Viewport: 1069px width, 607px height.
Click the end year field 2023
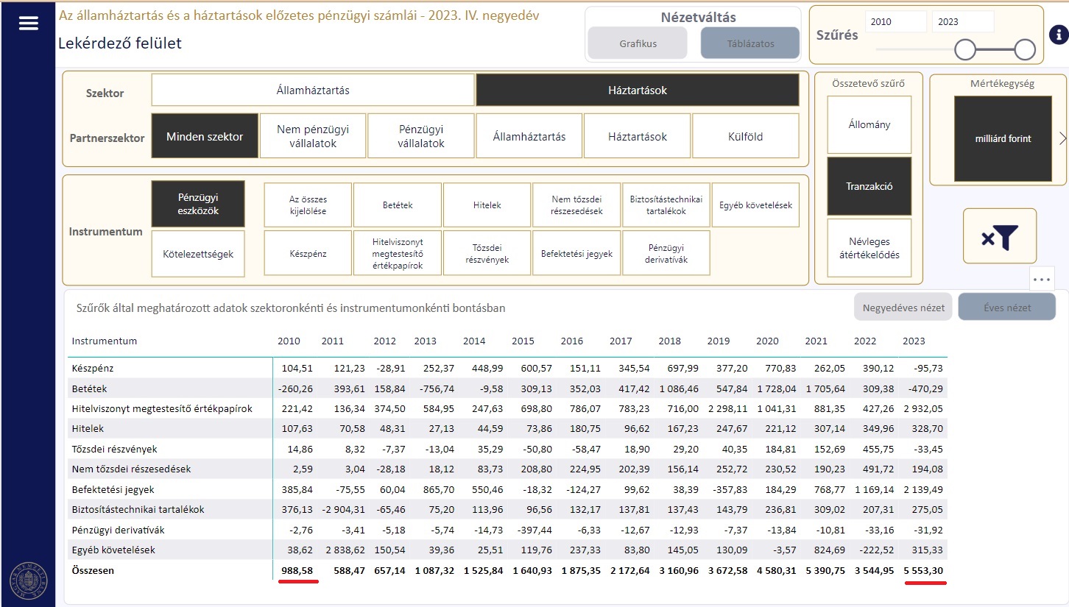[x=963, y=22]
